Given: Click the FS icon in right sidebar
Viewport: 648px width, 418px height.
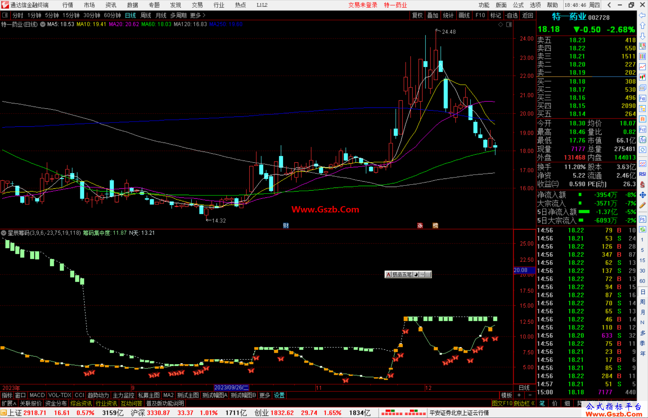Looking at the screenshot, I should point(642,219).
